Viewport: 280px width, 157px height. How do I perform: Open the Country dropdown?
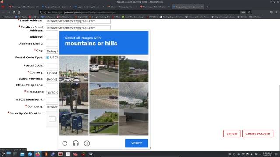(52, 73)
